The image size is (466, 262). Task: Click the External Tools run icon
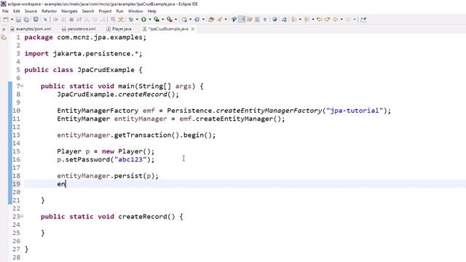tap(170, 20)
